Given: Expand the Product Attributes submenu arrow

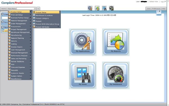Looking at the screenshot, I should click(x=58, y=27).
